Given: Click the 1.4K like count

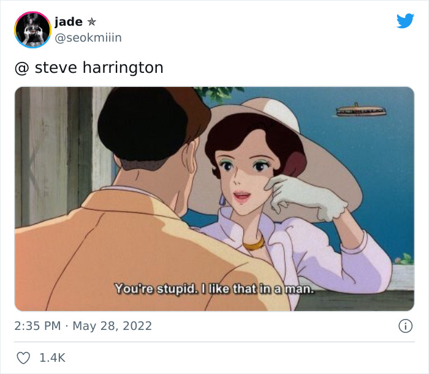Looking at the screenshot, I should click(53, 358).
